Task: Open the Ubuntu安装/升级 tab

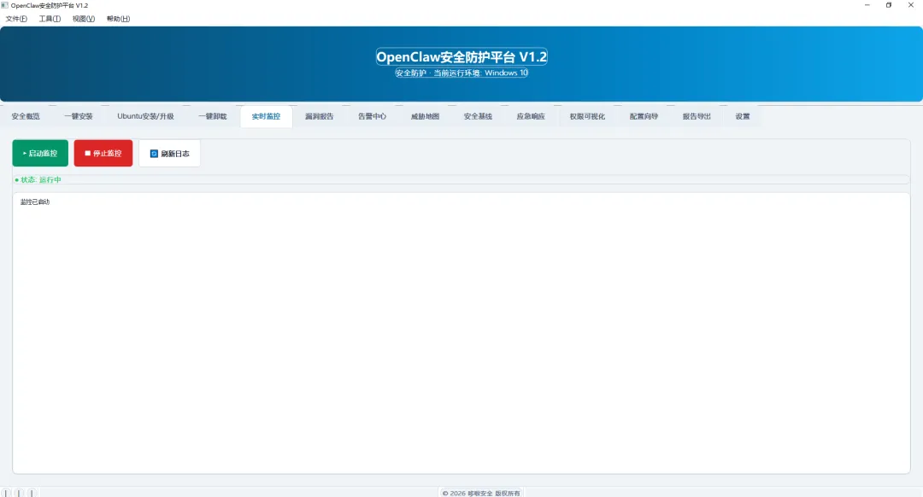Action: click(145, 116)
